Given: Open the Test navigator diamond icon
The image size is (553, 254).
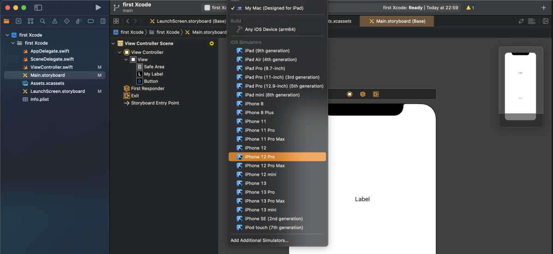Looking at the screenshot, I should coord(67,21).
